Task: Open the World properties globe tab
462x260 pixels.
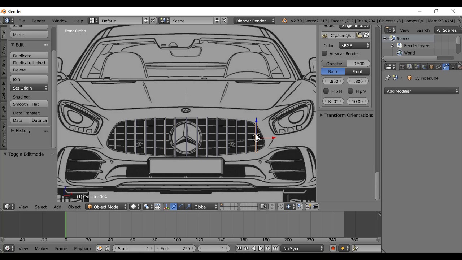Action: click(x=424, y=67)
